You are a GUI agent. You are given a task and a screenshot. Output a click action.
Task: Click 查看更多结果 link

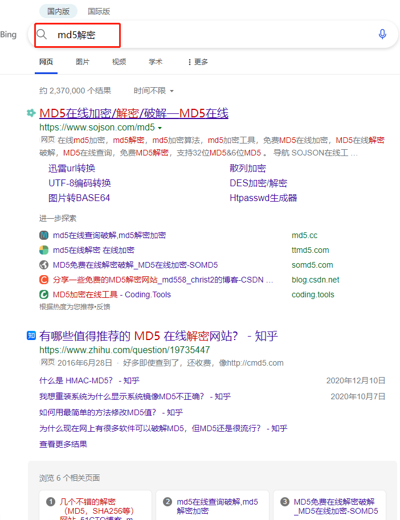pyautogui.click(x=63, y=444)
